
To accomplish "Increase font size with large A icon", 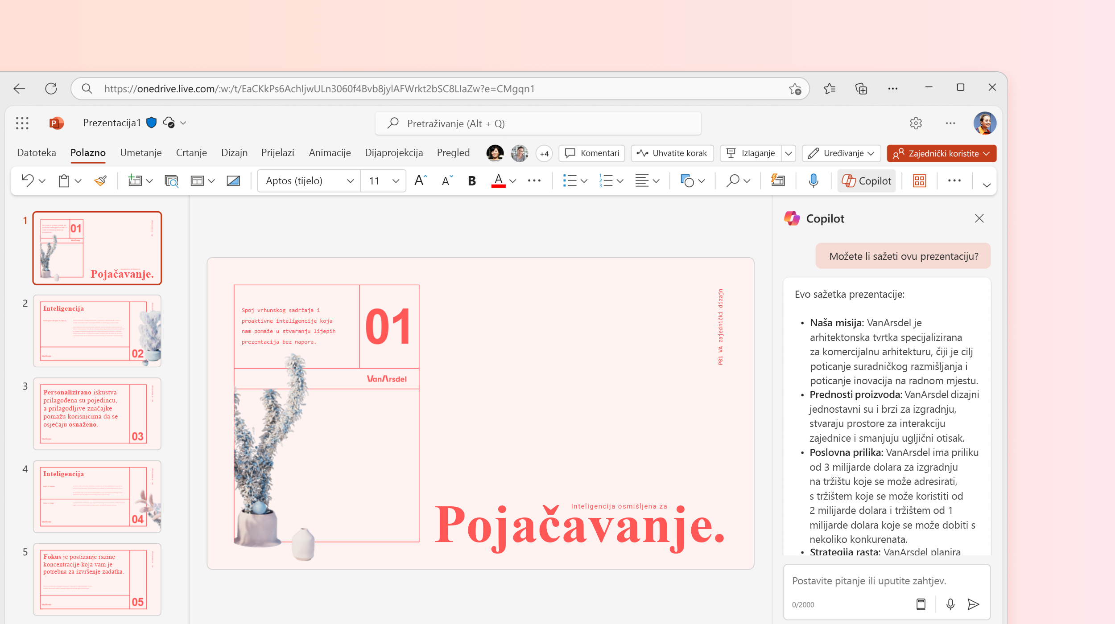I will point(420,181).
